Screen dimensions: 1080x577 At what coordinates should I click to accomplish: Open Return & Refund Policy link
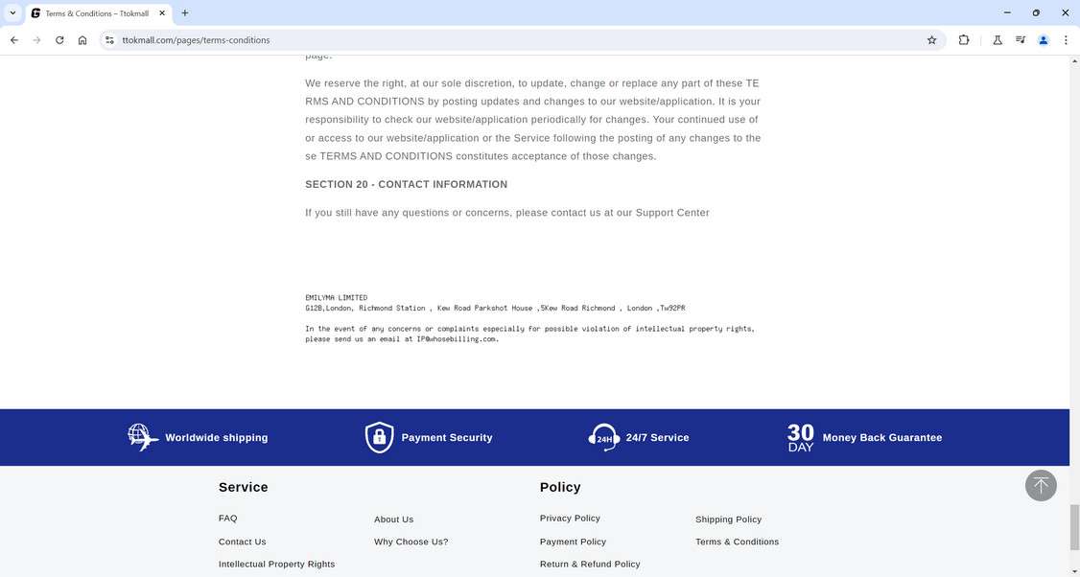(590, 564)
